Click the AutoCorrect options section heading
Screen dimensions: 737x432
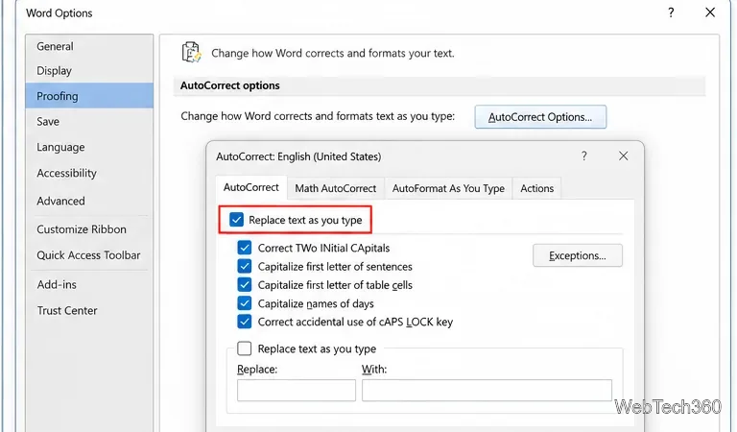pyautogui.click(x=230, y=85)
